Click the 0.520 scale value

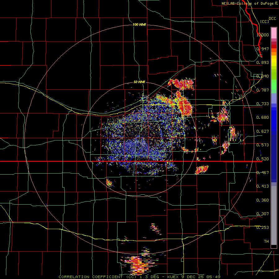(263, 159)
